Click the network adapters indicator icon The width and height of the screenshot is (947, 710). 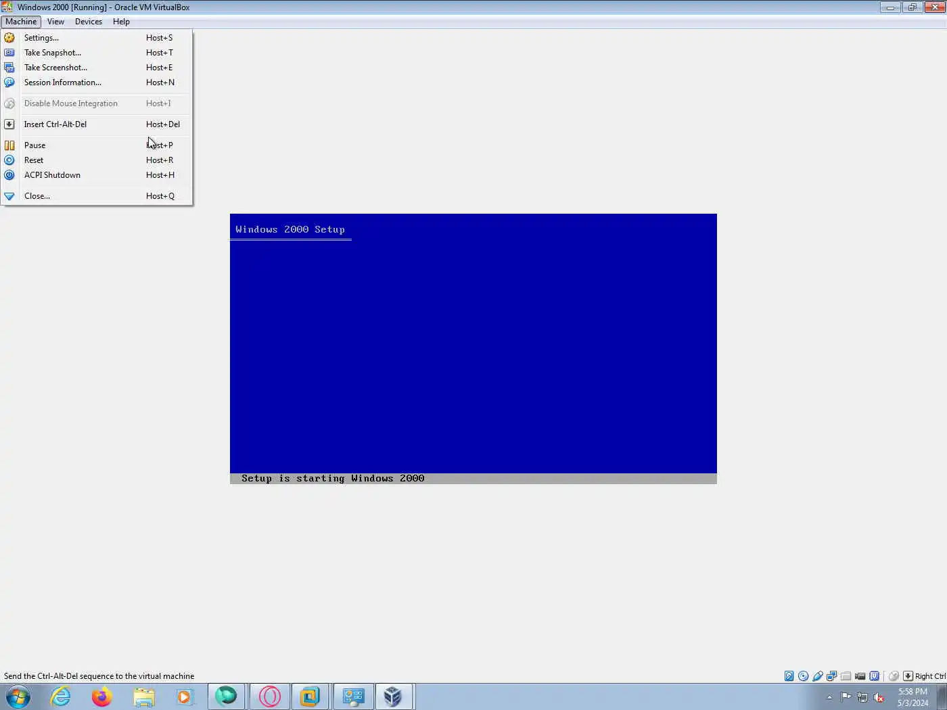pyautogui.click(x=832, y=676)
